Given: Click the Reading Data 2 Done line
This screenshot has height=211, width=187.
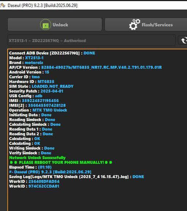Looking at the screenshot, I should tap(31, 134).
